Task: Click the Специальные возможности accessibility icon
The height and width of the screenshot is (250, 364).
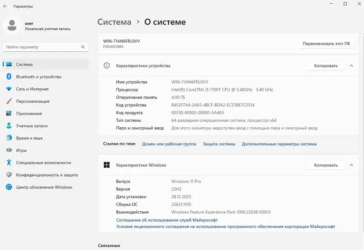Action: click(x=9, y=162)
